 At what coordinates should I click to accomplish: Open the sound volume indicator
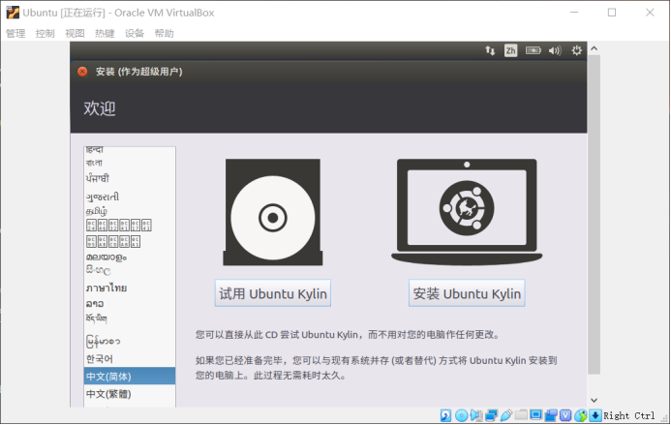click(x=555, y=50)
